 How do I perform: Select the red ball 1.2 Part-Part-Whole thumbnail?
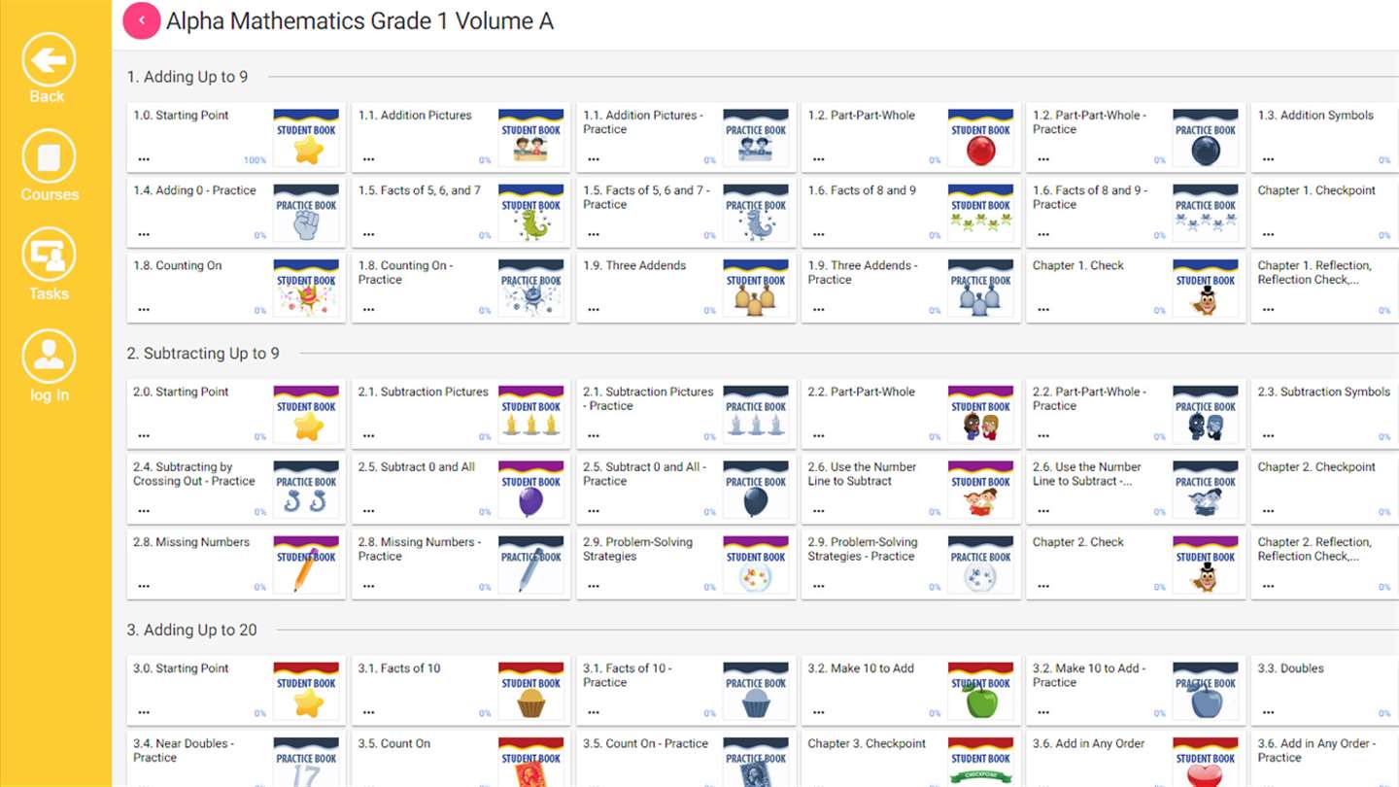coord(981,137)
